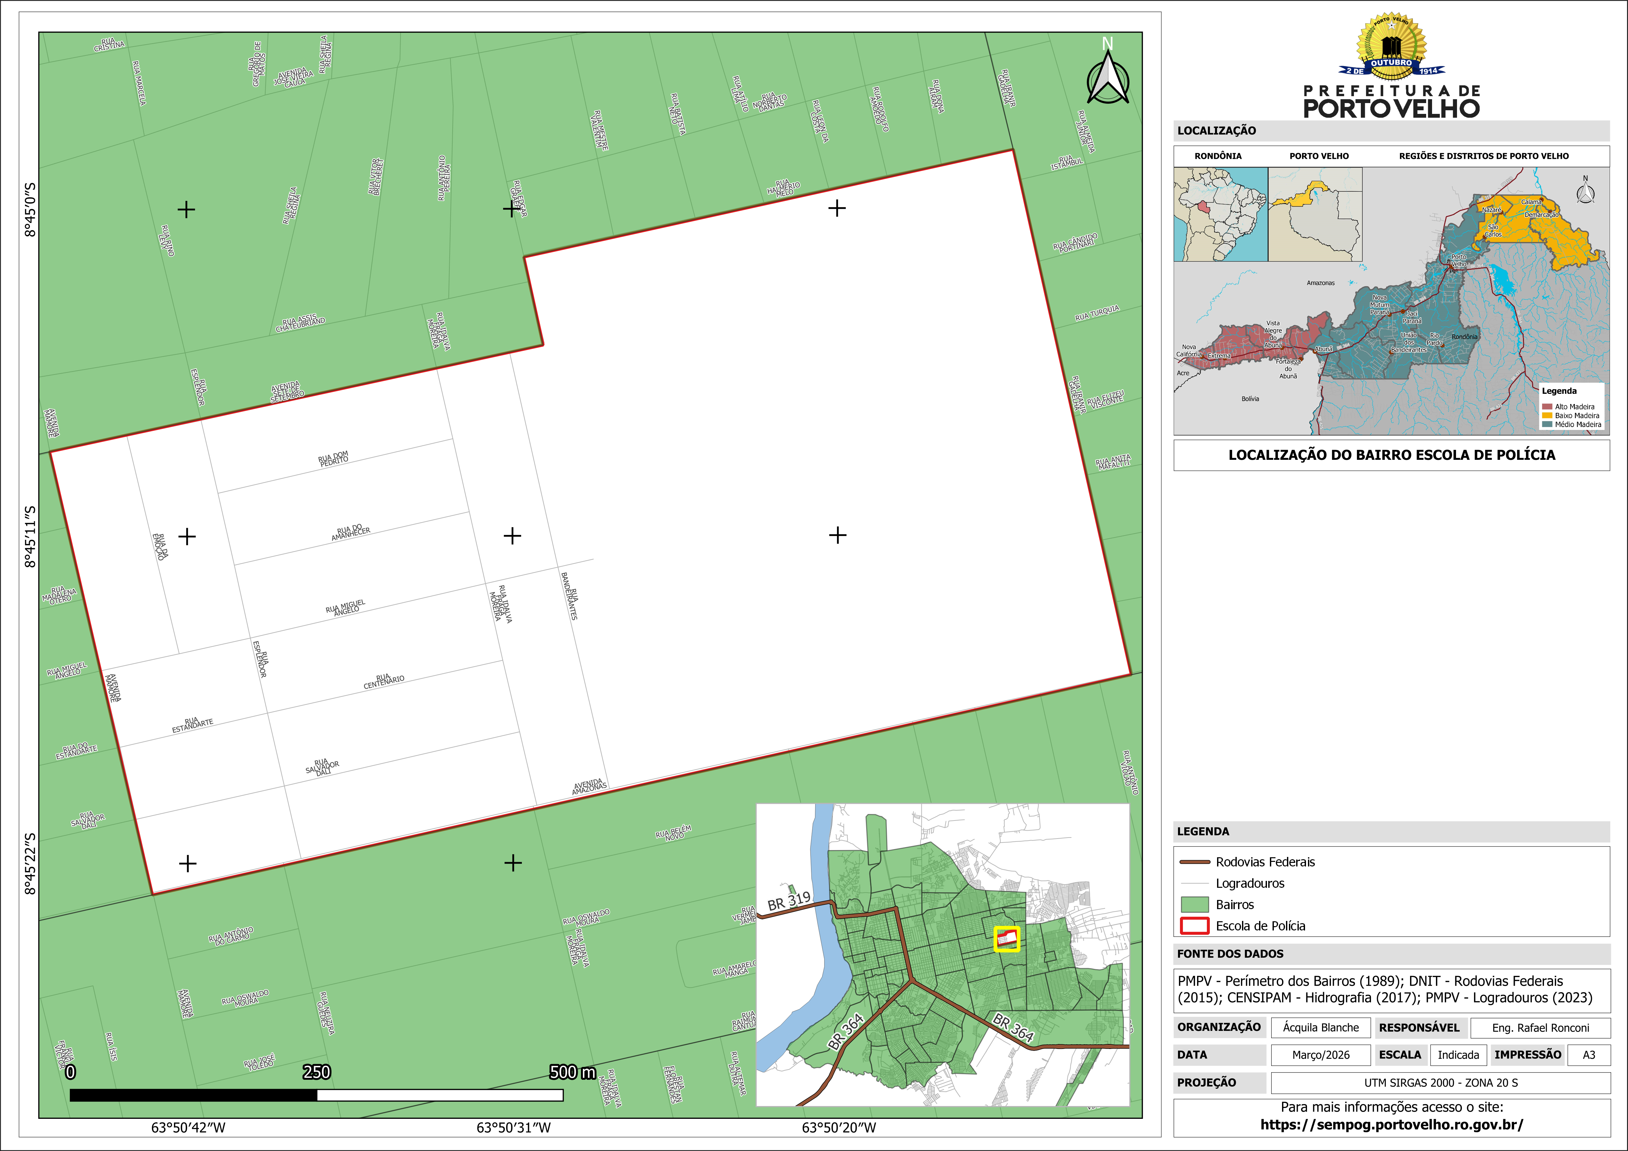Viewport: 1628px width, 1151px height.
Task: Click the Alto Madeira legend swatch
Action: click(1547, 406)
